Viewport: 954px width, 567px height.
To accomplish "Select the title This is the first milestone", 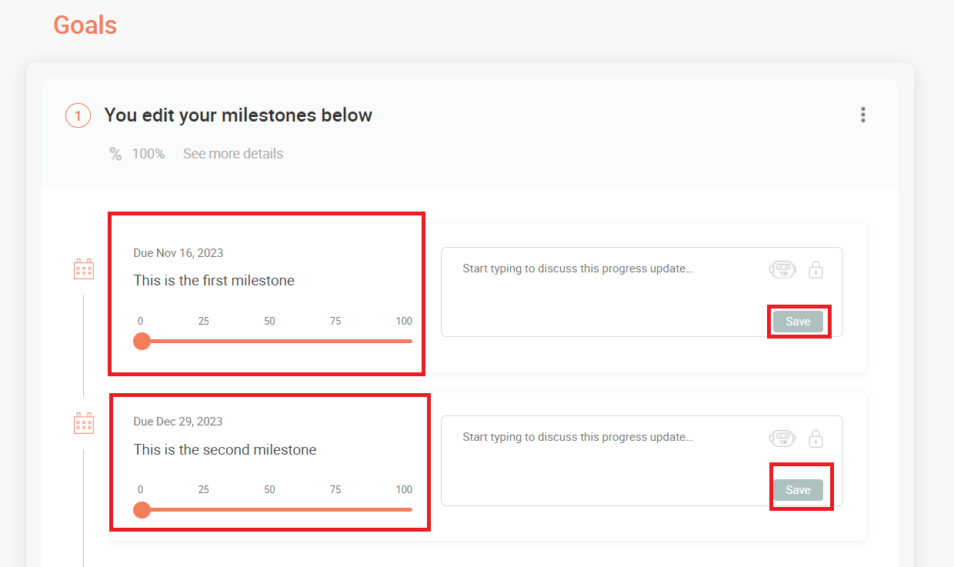I will tap(213, 280).
